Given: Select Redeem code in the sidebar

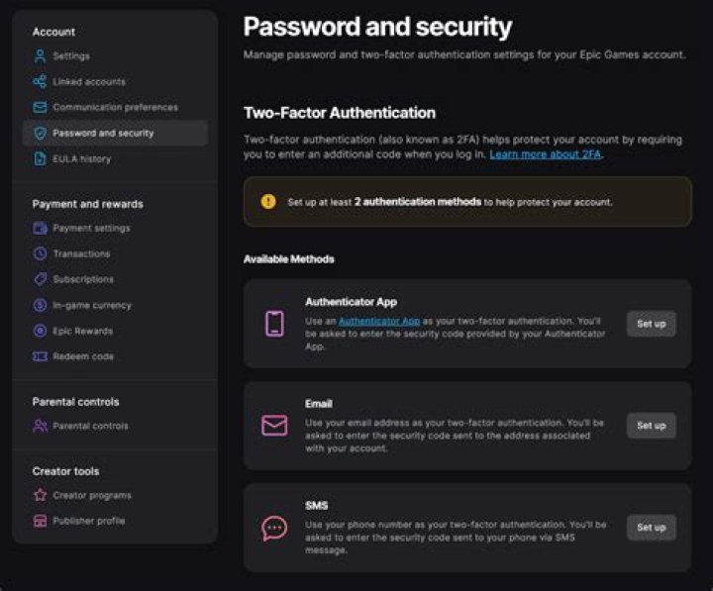Looking at the screenshot, I should (x=82, y=357).
